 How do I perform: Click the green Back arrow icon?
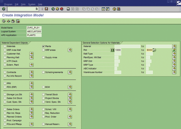tap(53, 9)
